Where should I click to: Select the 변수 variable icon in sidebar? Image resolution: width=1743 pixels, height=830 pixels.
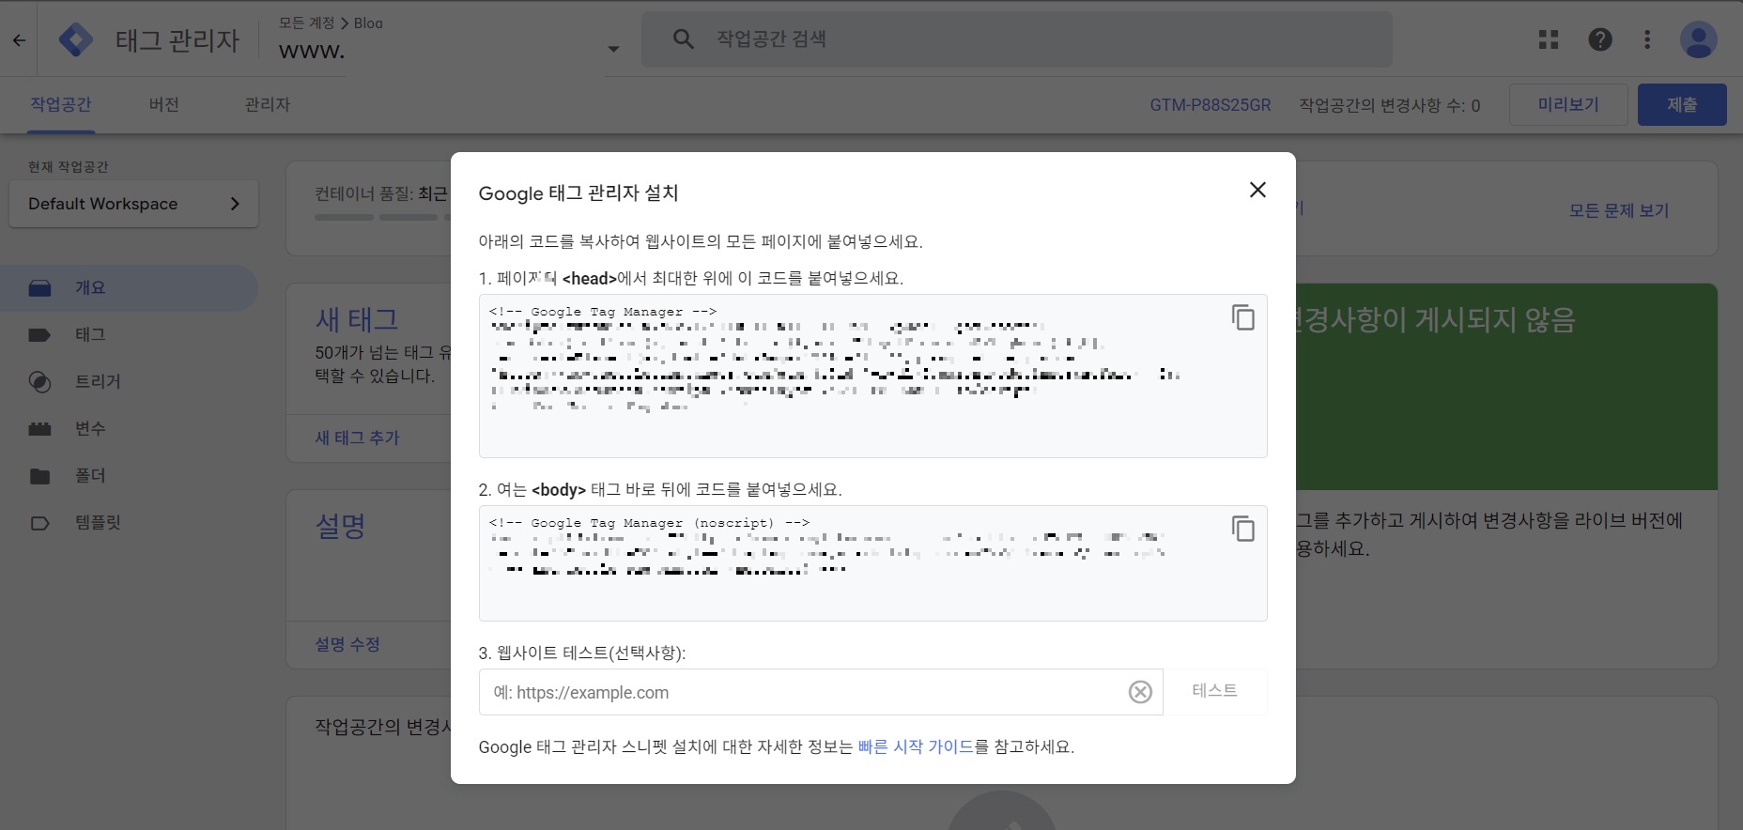[x=39, y=429]
